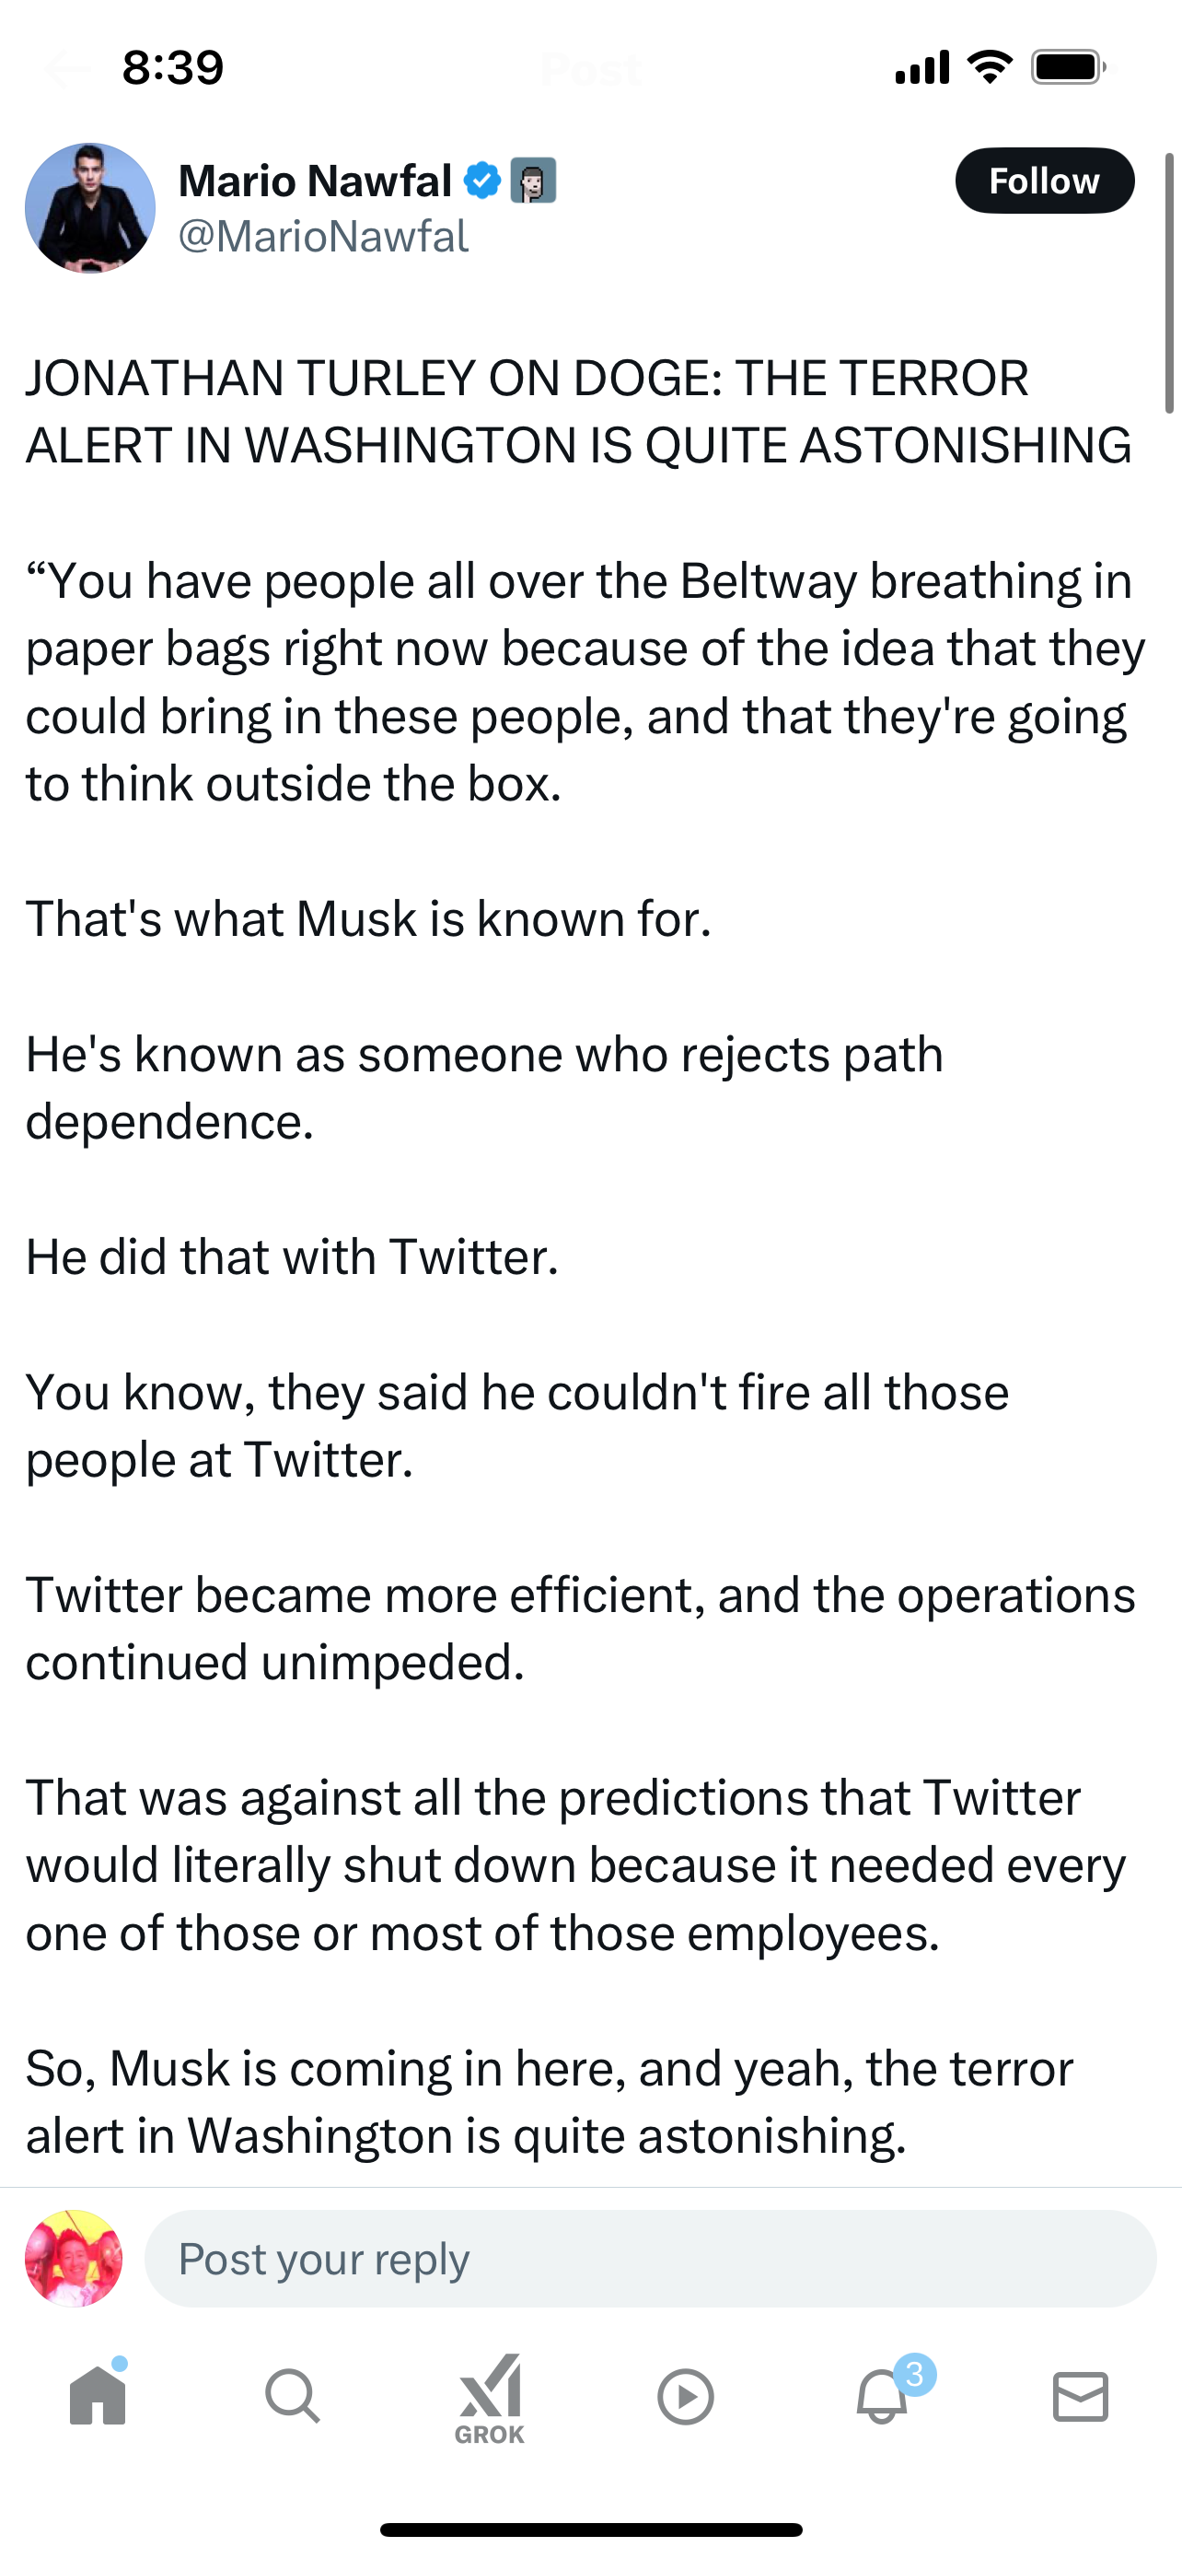
Task: Open the Messages envelope tab
Action: click(x=1080, y=2396)
